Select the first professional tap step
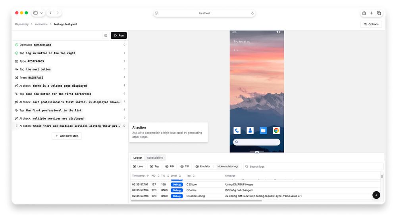 [x=70, y=110]
